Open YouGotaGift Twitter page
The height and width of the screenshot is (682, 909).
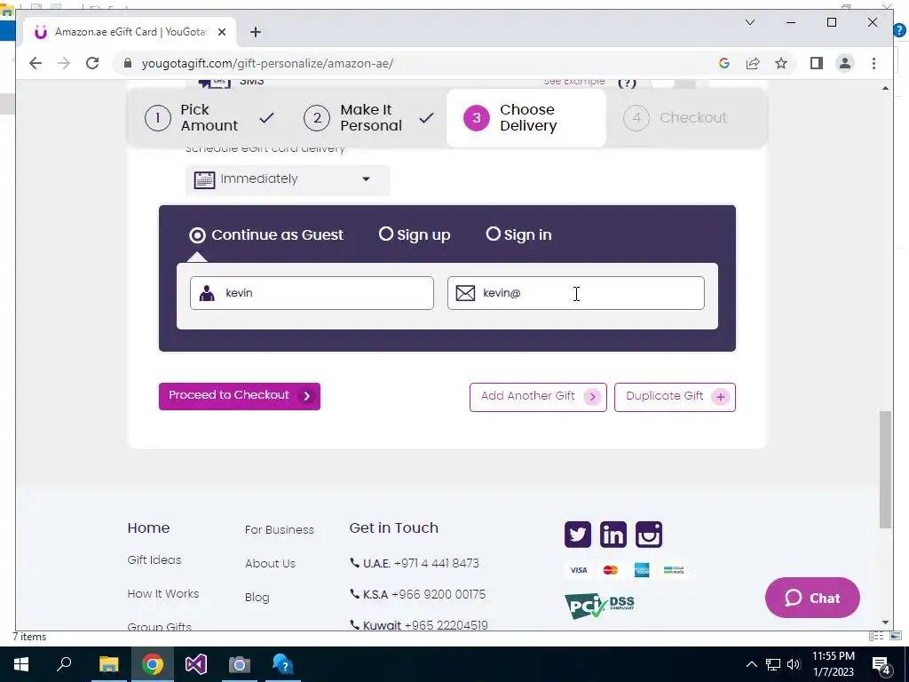pyautogui.click(x=577, y=534)
